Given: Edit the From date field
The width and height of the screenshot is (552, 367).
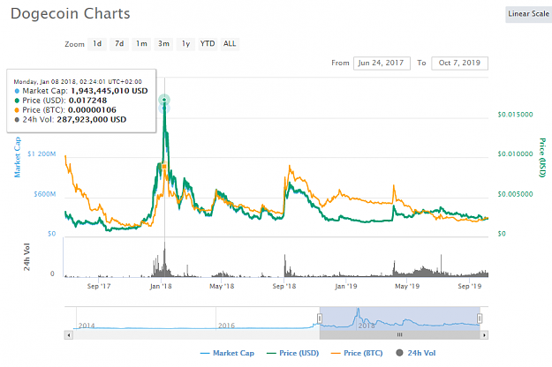Looking at the screenshot, I should click(382, 64).
